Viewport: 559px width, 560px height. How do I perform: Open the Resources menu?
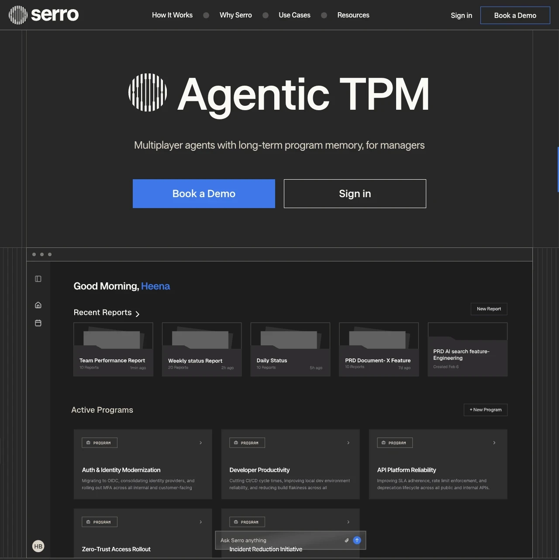(353, 15)
